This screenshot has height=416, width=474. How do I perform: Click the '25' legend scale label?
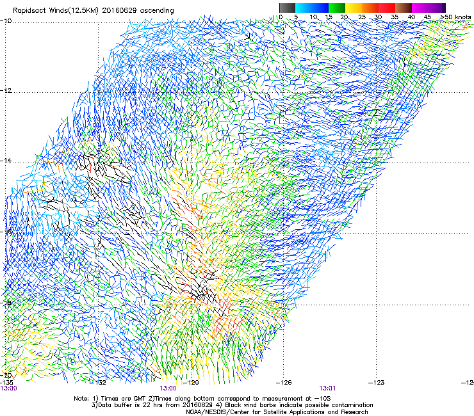pos(362,17)
